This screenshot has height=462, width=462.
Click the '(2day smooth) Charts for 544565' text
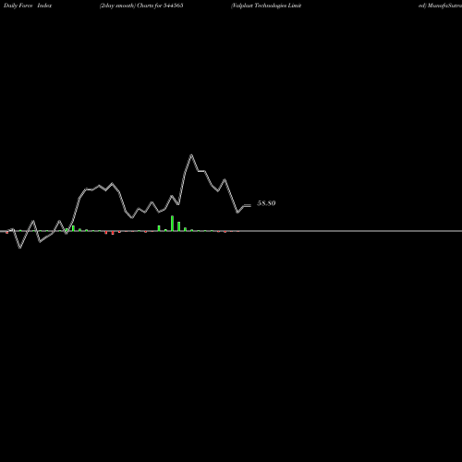coord(141,6)
